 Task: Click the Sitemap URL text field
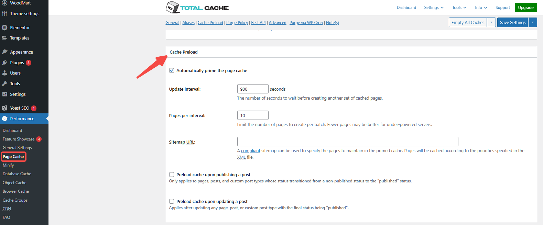point(347,142)
